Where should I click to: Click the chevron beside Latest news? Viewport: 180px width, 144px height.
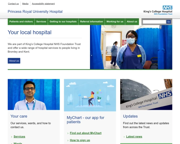pyautogui.click(x=124, y=137)
